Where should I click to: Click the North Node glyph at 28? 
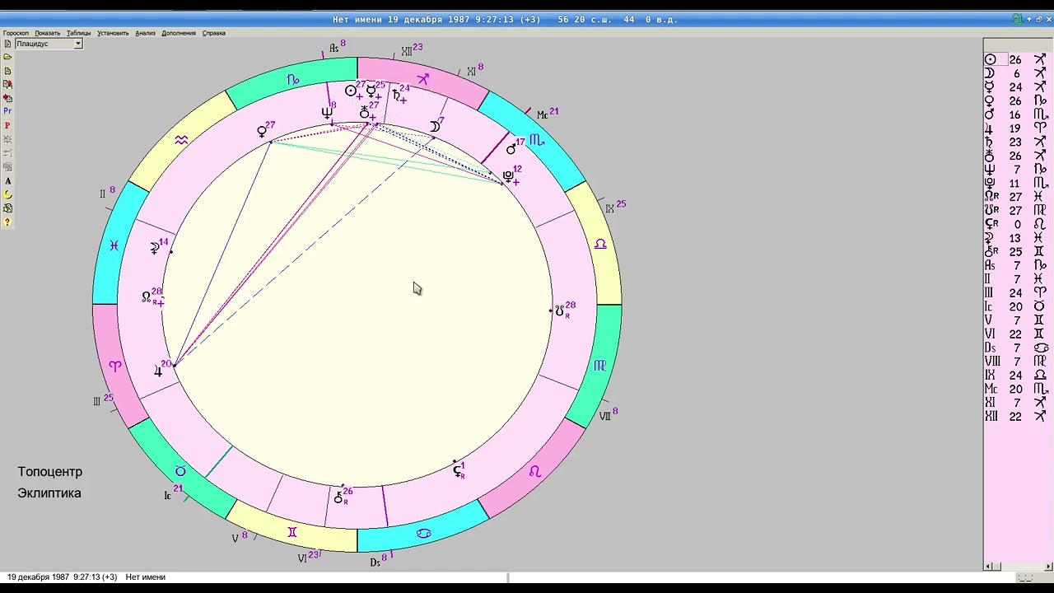click(147, 297)
